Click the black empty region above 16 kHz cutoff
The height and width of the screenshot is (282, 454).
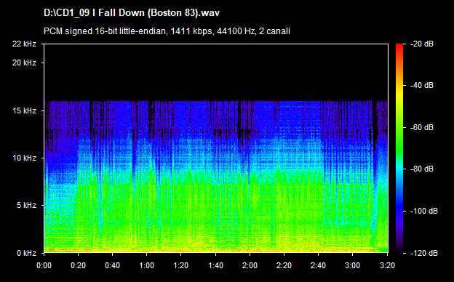coord(216,73)
